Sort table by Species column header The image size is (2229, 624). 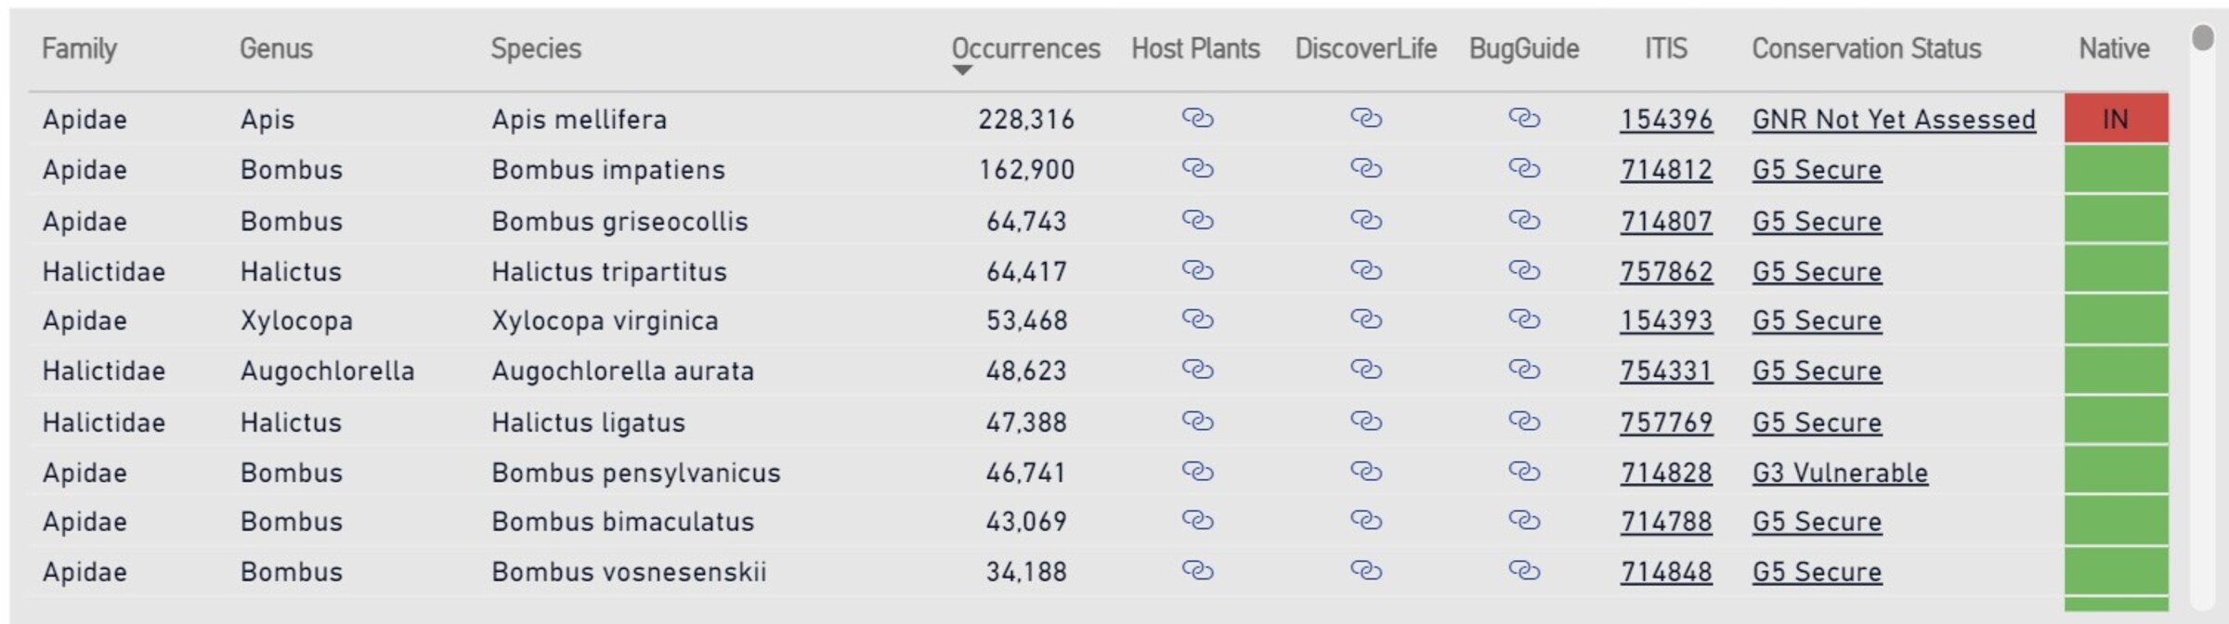(x=536, y=48)
